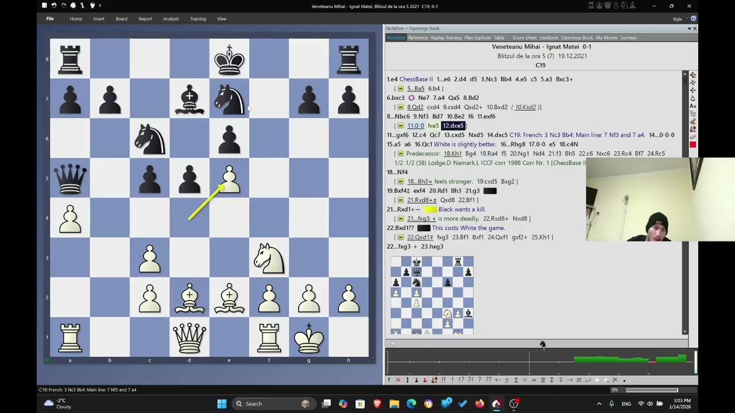Collapse the Predecessor variation fold box

point(401,154)
